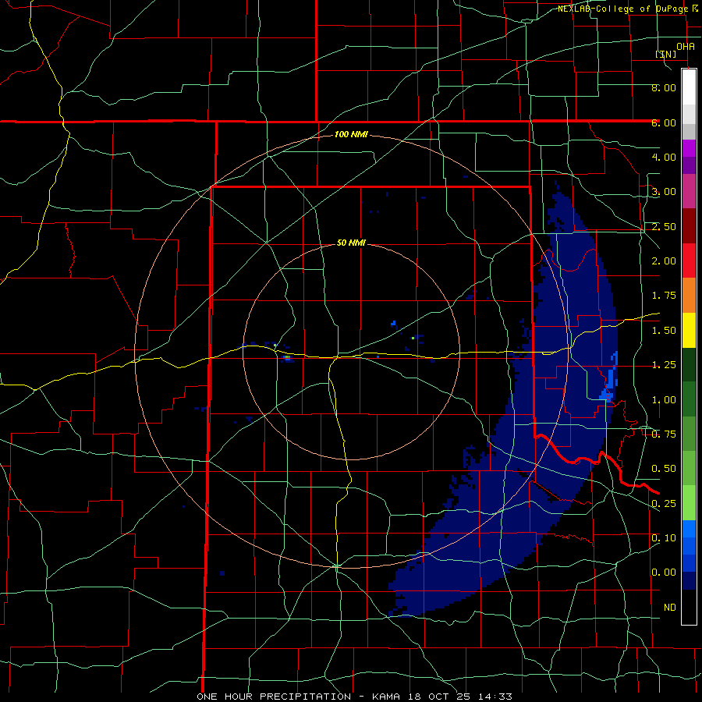This screenshot has height=702, width=702.
Task: Click the 100 NMI range ring label
Action: pyautogui.click(x=351, y=134)
